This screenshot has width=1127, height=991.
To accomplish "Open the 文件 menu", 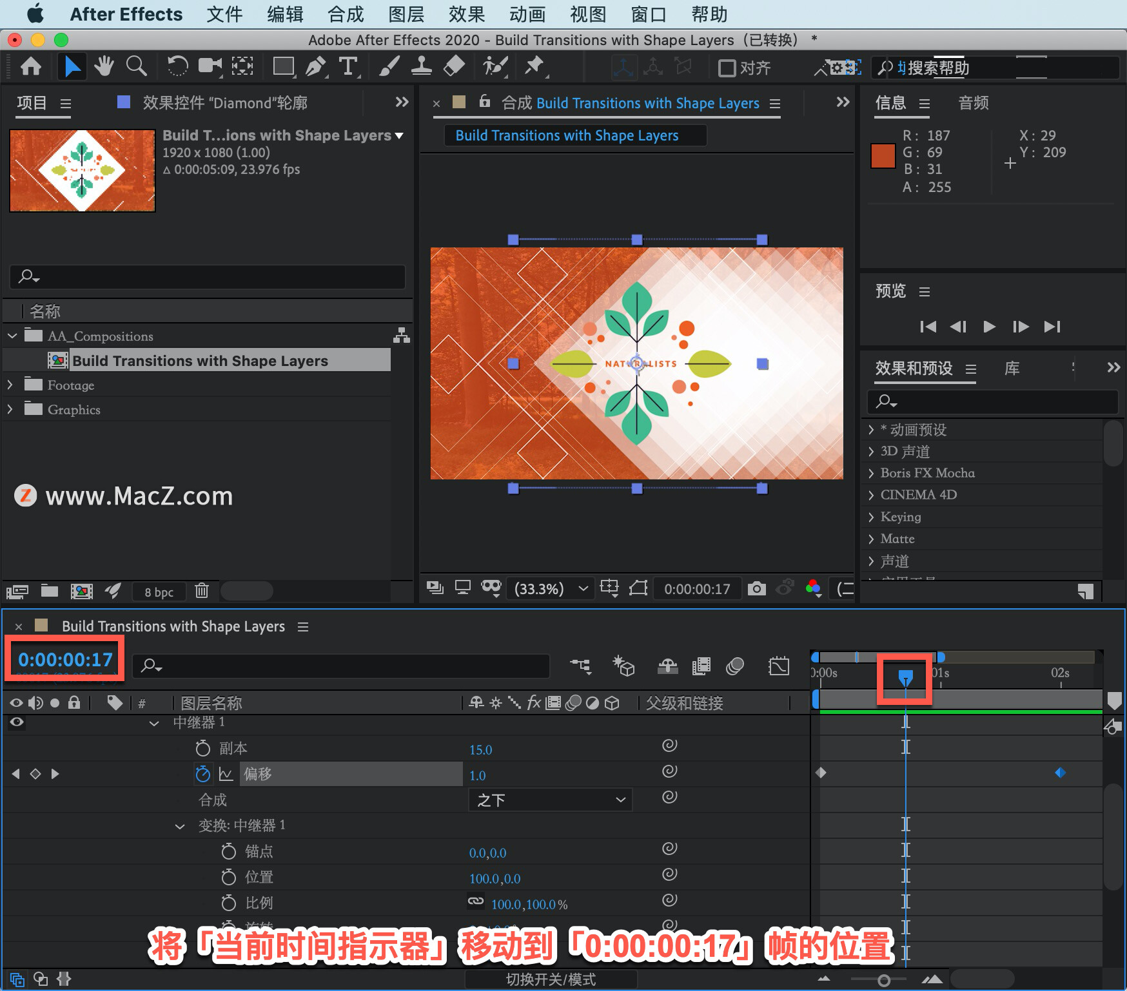I will click(224, 14).
